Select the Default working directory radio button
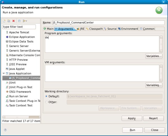Screen dimensions: 168x136 tap(46, 96)
